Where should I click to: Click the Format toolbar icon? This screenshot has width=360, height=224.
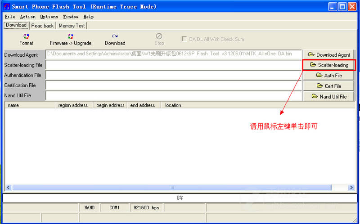point(26,36)
